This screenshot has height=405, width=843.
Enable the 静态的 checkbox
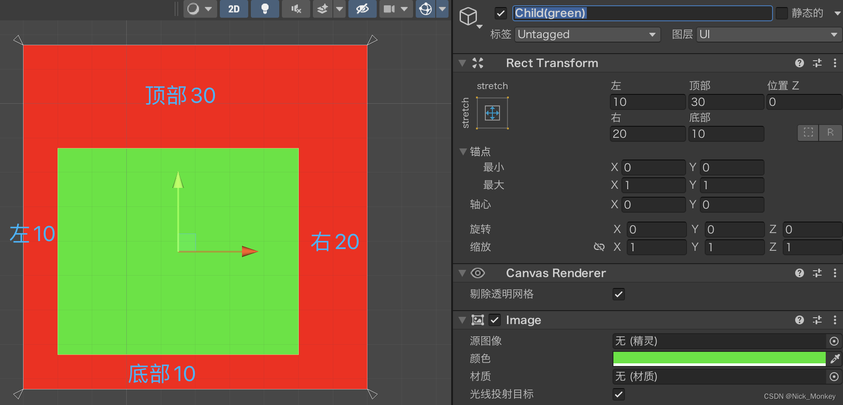click(x=782, y=13)
